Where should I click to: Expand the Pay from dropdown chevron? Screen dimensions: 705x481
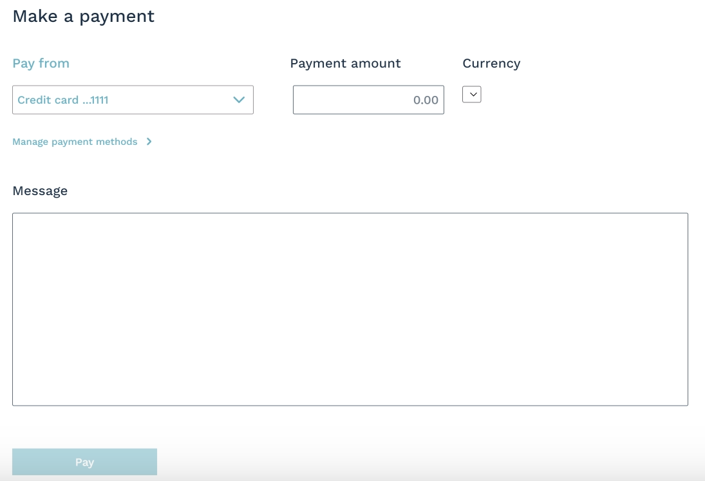[x=239, y=100]
